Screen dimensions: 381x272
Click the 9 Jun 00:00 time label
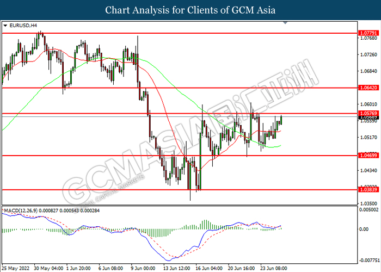(x=143, y=268)
